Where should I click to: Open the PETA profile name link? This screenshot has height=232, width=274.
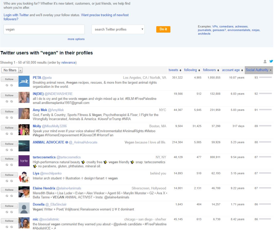tap(37, 78)
